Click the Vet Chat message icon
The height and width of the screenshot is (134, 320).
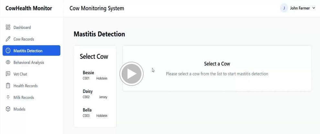pyautogui.click(x=8, y=74)
